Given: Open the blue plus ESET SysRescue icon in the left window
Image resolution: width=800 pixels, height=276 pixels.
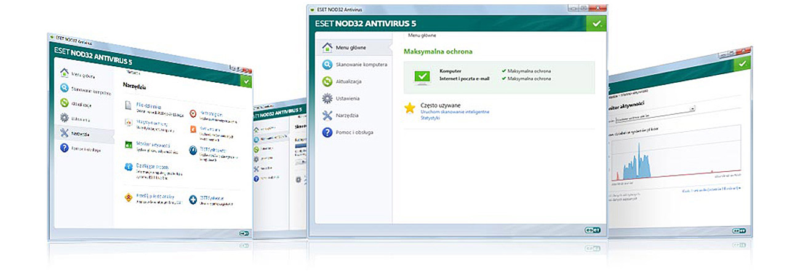Looking at the screenshot, I should click(x=193, y=199).
